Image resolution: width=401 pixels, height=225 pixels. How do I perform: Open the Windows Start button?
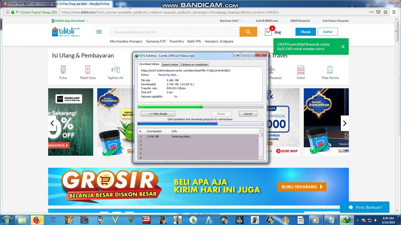pyautogui.click(x=6, y=220)
